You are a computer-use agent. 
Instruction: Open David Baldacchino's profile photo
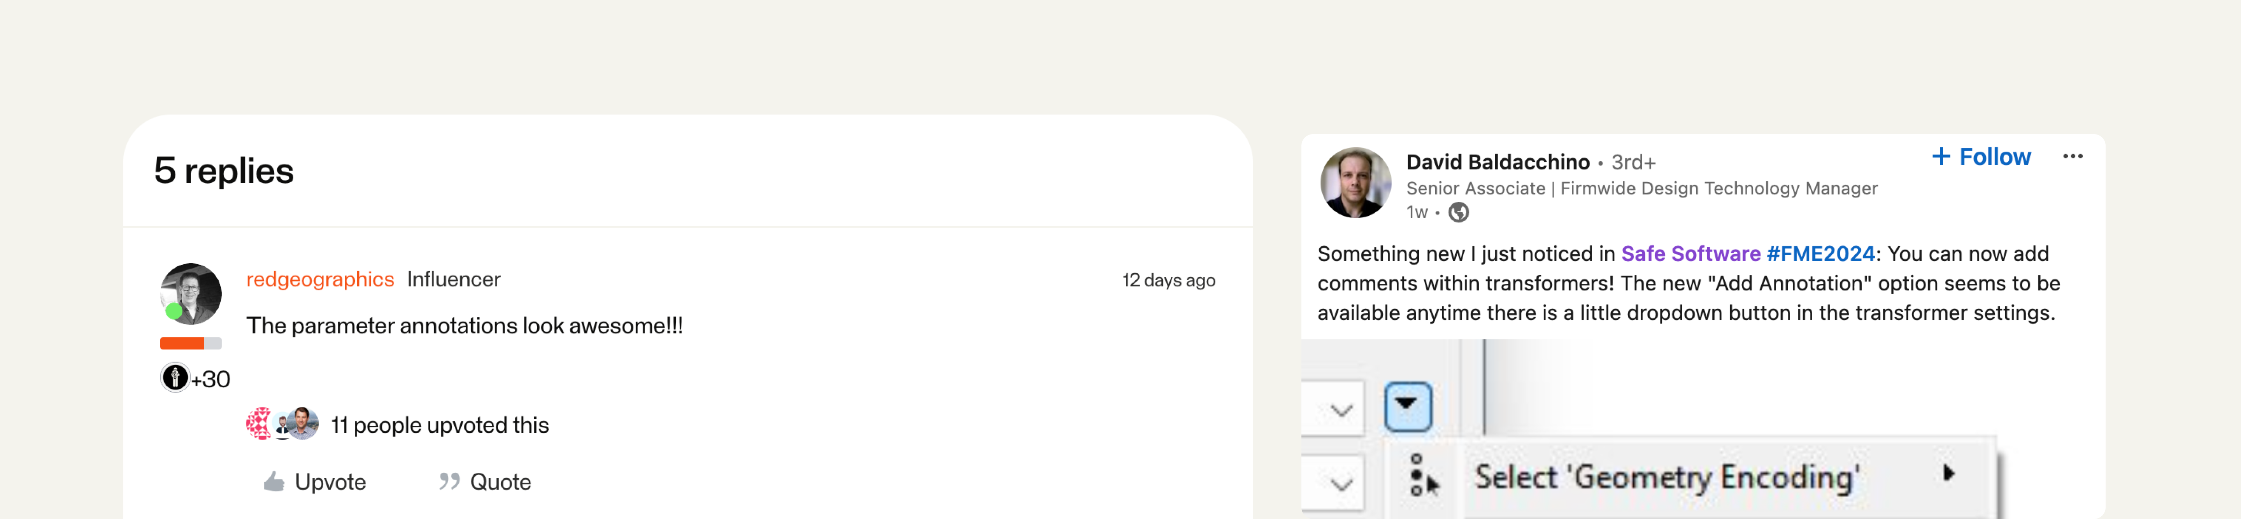pyautogui.click(x=1355, y=183)
